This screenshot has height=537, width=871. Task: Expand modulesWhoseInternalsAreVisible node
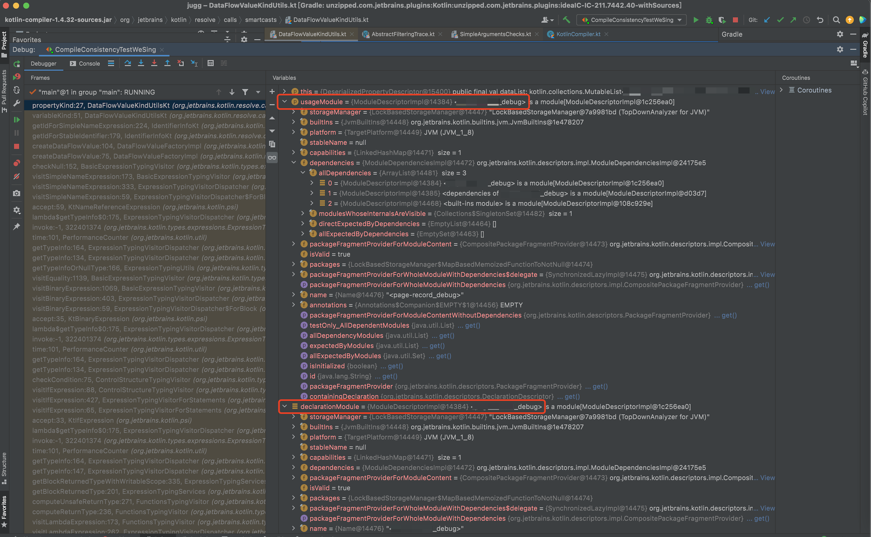pyautogui.click(x=303, y=213)
